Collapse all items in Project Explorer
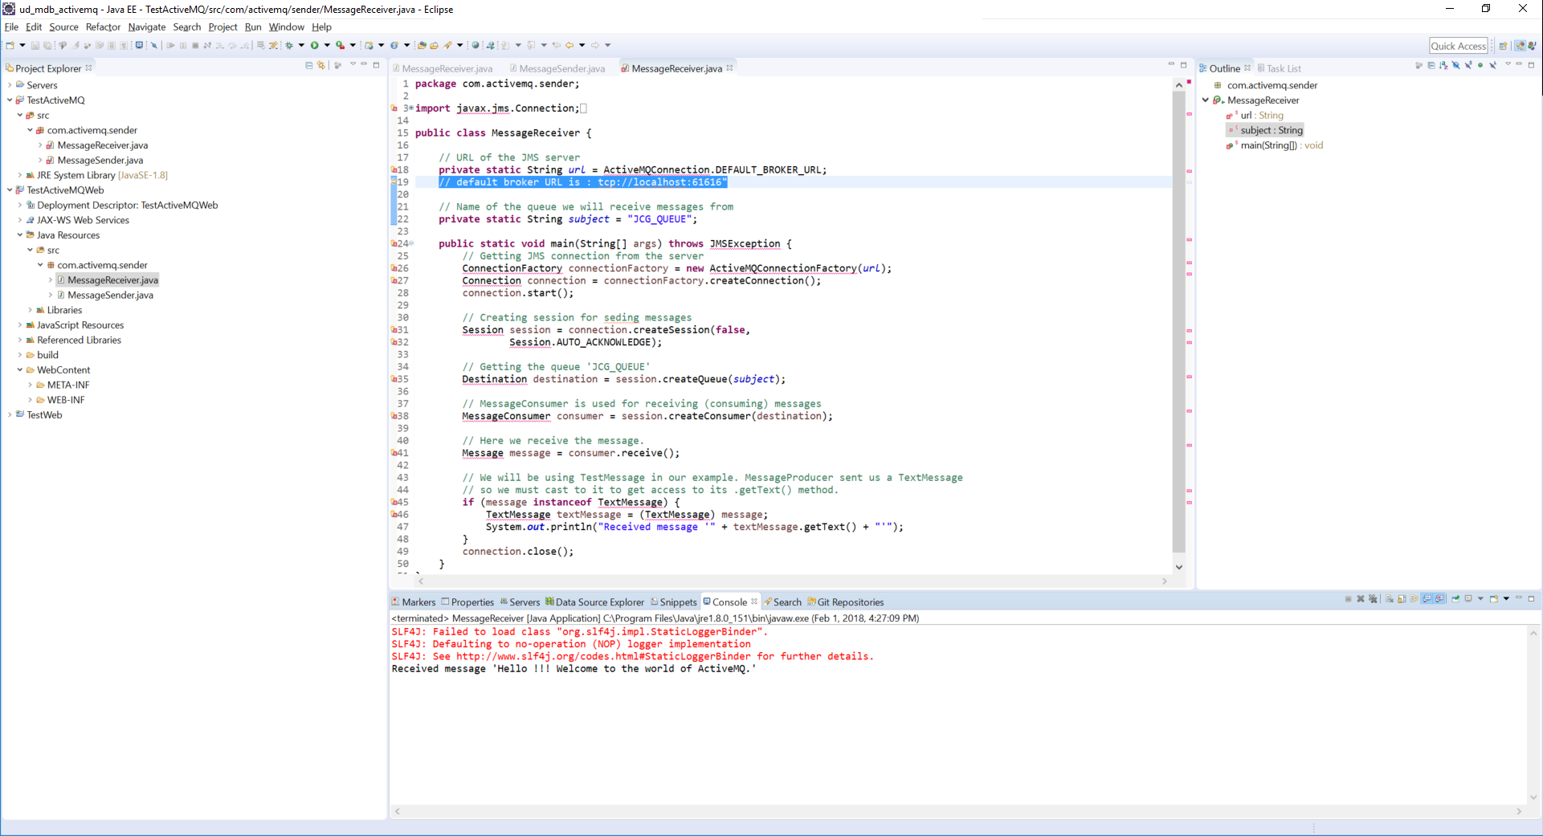The height and width of the screenshot is (836, 1543). pyautogui.click(x=308, y=68)
